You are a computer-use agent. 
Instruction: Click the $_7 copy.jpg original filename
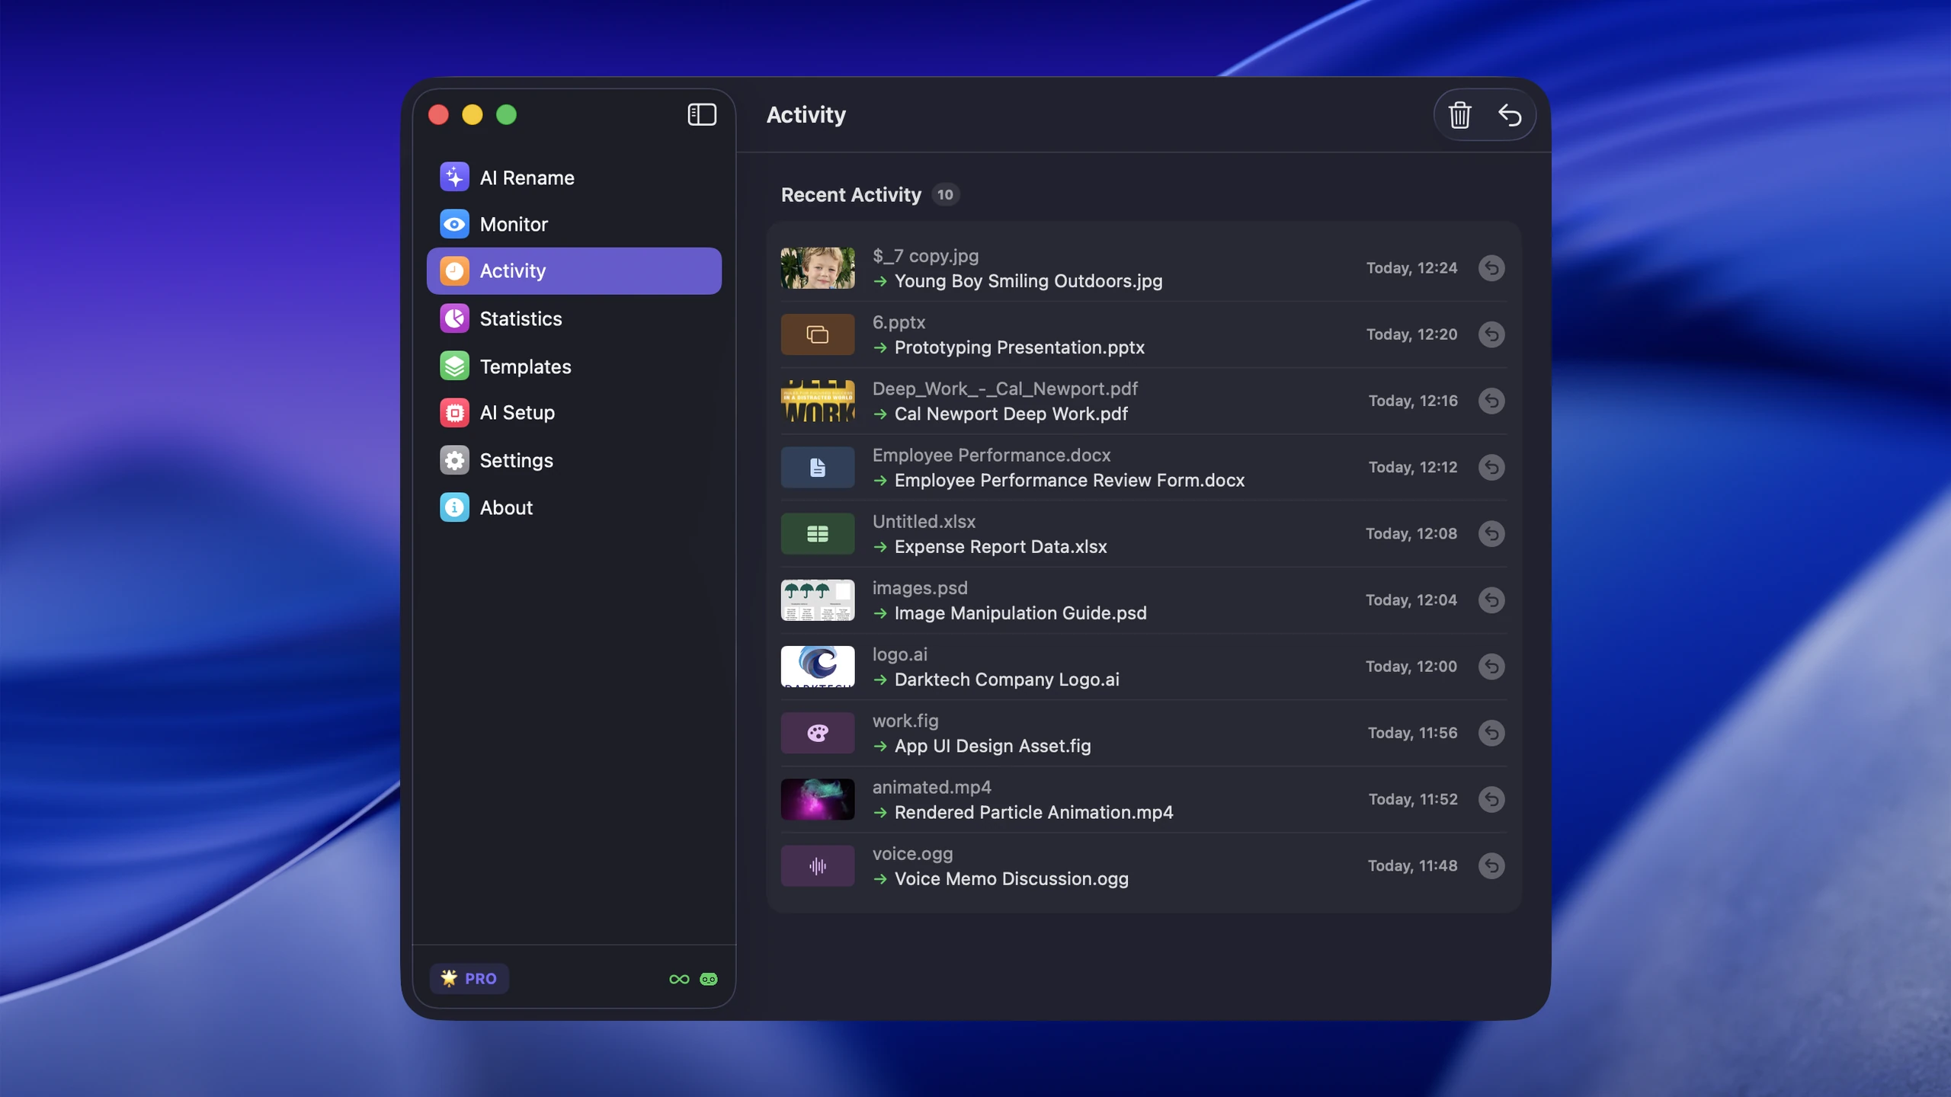(925, 256)
